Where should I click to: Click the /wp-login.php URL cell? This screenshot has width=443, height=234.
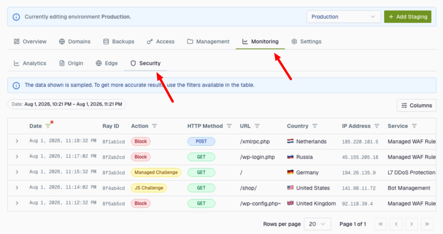point(257,157)
